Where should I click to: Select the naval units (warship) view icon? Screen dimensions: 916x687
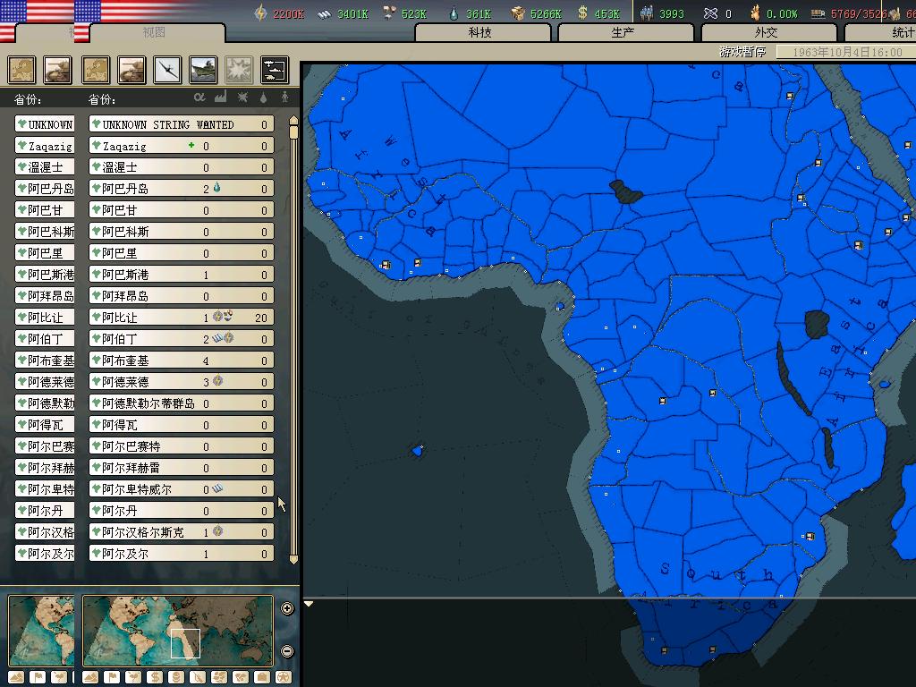[203, 70]
